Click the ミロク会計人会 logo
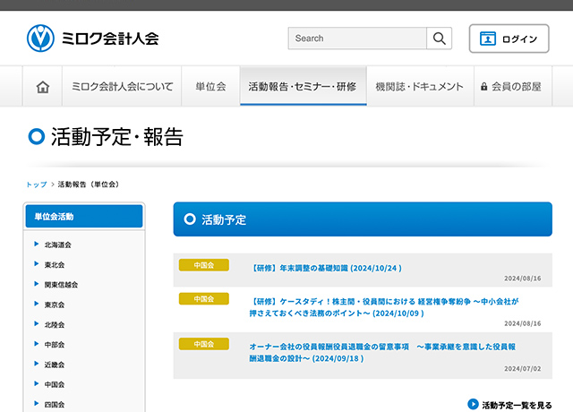Image resolution: width=573 pixels, height=412 pixels. pos(93,38)
